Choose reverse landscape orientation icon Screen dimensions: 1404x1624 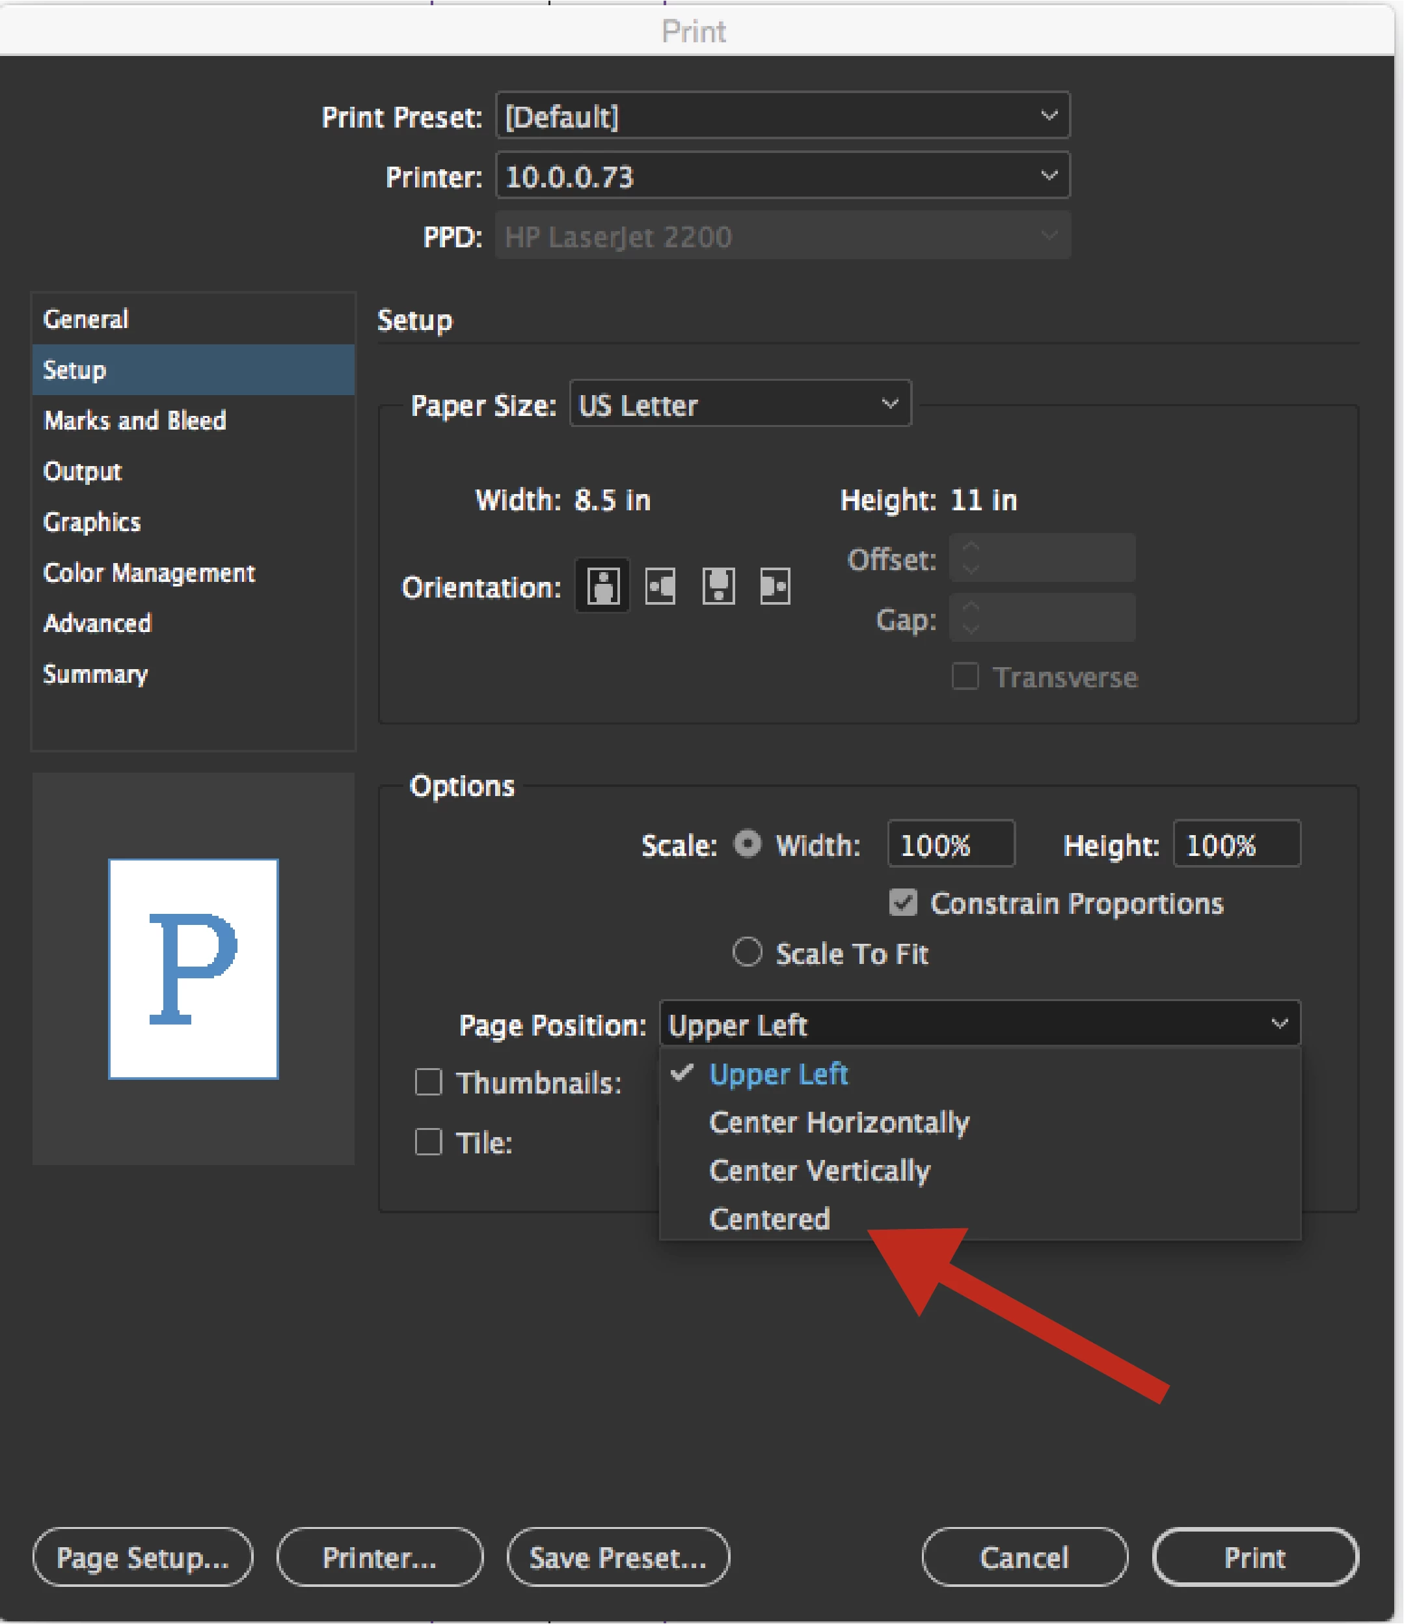tap(775, 586)
